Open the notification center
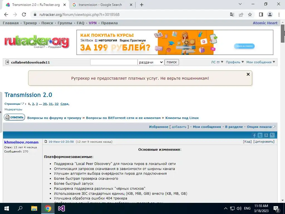The width and height of the screenshot is (285, 214). 276,208
